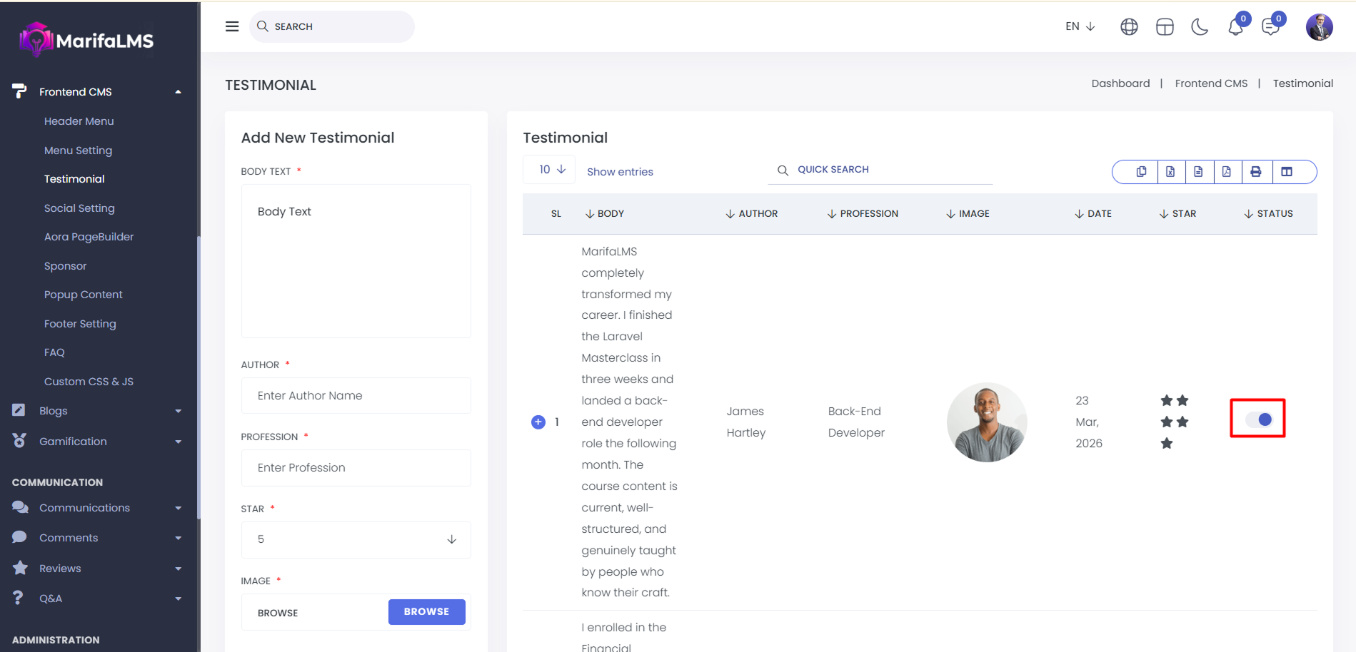Click the blue Browse button
The height and width of the screenshot is (652, 1356).
[426, 612]
